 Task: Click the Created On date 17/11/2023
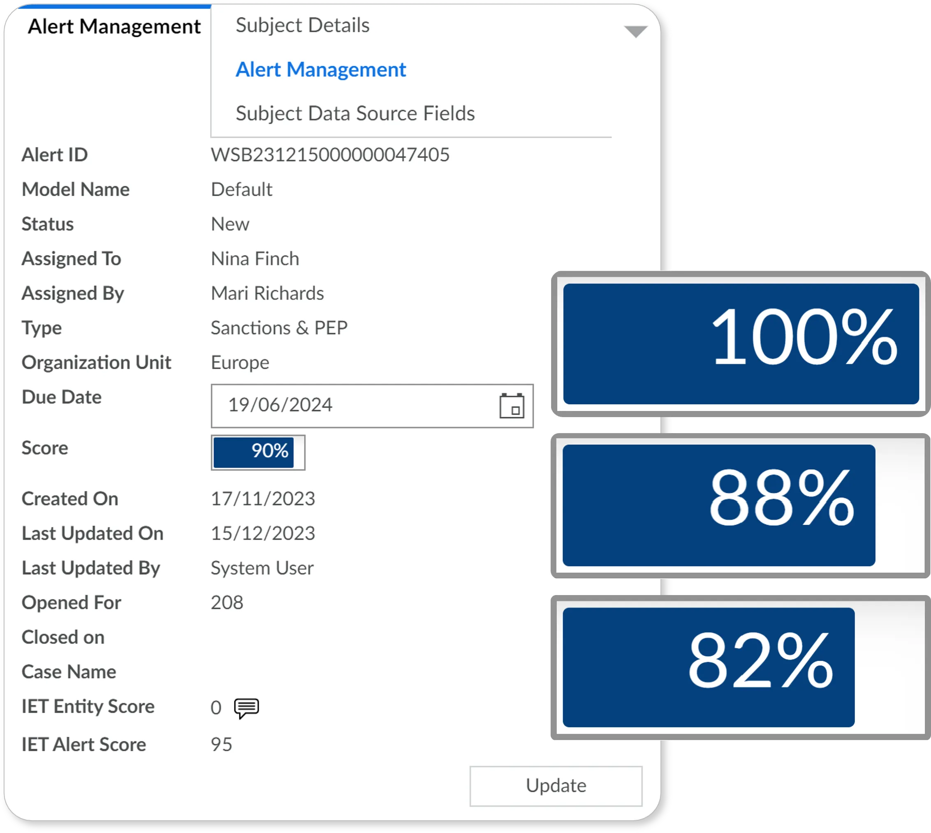(x=263, y=498)
